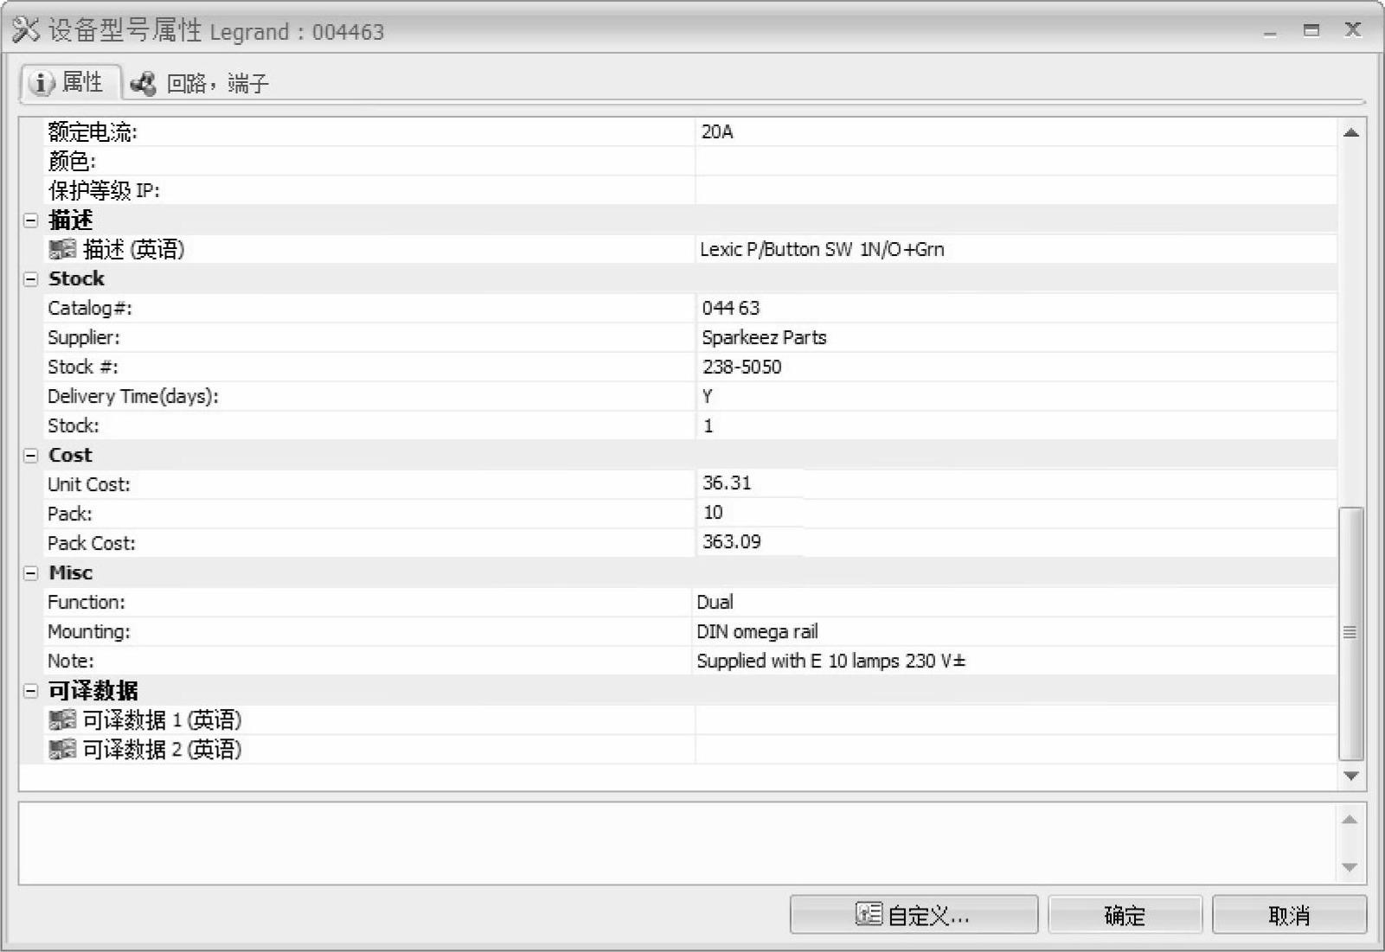Collapse the Misc group
The width and height of the screenshot is (1385, 952).
pos(31,573)
